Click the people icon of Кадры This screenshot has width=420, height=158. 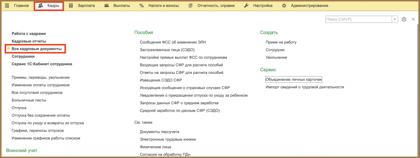41,6
